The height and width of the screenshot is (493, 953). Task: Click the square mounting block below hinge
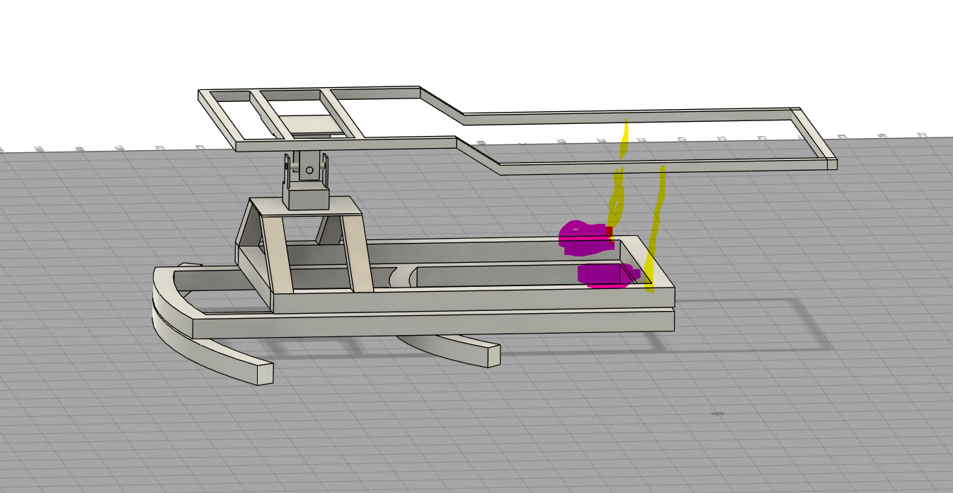click(307, 196)
